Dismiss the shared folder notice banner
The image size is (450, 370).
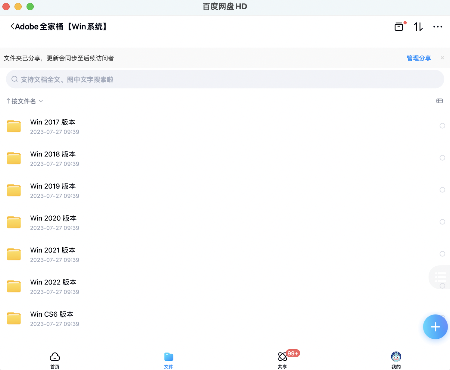pyautogui.click(x=442, y=58)
